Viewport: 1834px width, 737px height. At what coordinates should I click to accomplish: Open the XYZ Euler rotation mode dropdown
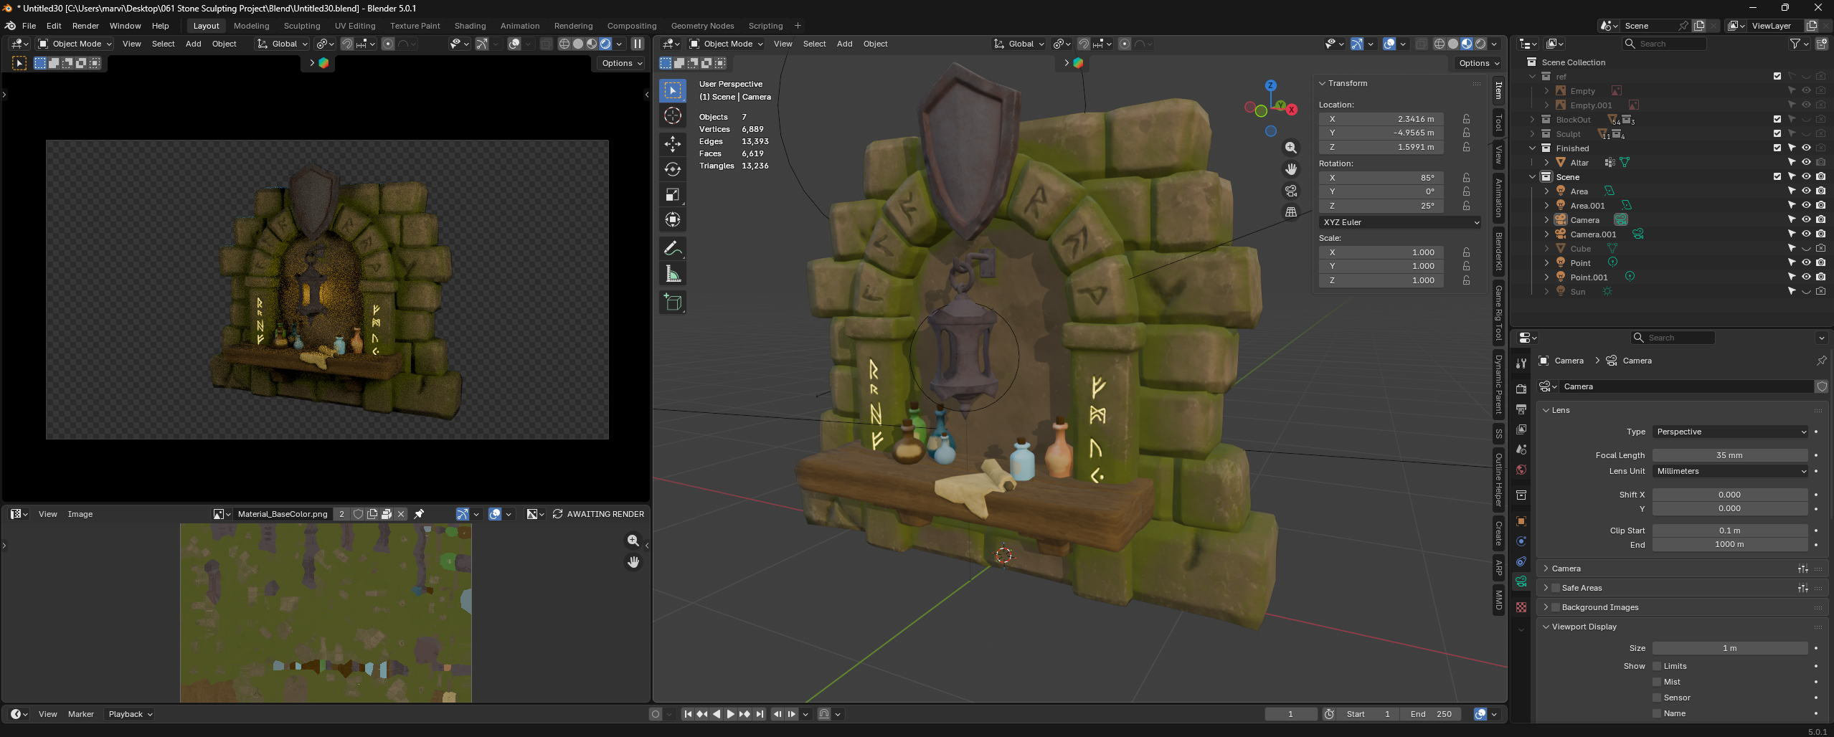(1399, 222)
